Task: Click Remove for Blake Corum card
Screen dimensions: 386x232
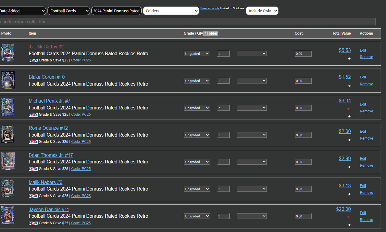Action: tap(366, 84)
